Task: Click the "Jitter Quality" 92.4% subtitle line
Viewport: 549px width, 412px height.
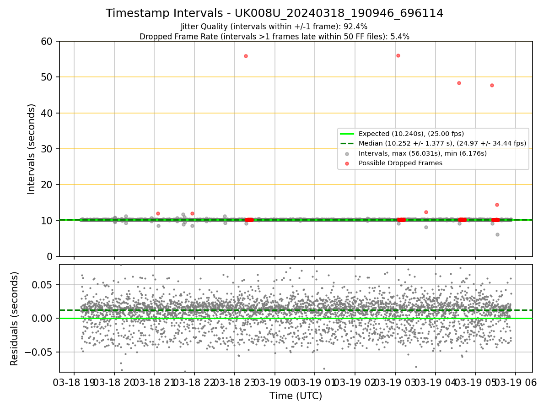Action: [x=274, y=27]
